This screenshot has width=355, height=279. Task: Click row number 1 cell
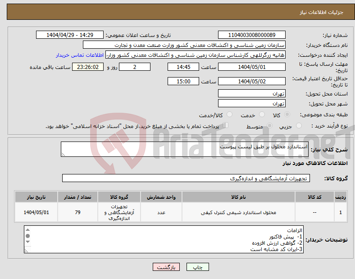(x=340, y=212)
